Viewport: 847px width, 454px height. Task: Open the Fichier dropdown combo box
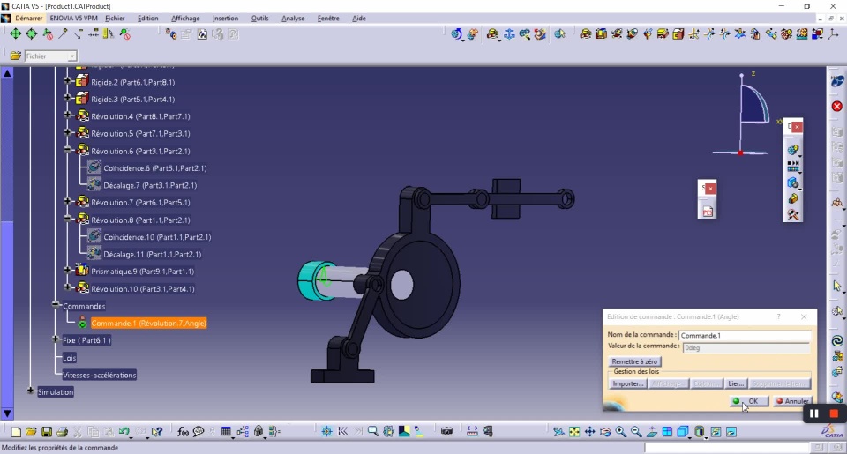coord(71,56)
